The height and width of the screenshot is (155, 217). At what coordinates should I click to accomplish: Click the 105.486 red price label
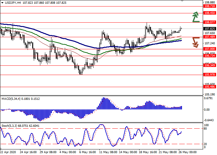click(x=210, y=87)
